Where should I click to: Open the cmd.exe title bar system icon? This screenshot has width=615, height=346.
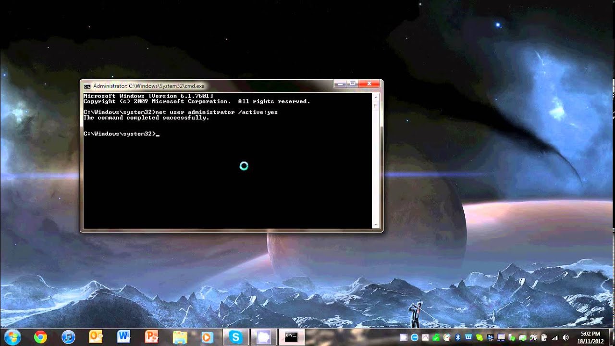(x=87, y=86)
